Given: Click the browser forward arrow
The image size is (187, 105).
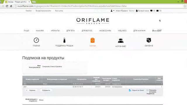Looking at the screenshot, I should pos(3,6).
